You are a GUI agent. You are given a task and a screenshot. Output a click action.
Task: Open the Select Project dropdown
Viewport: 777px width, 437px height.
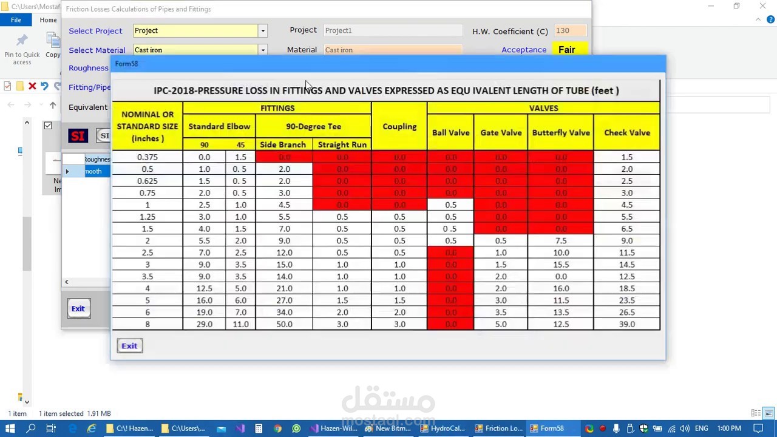click(262, 30)
